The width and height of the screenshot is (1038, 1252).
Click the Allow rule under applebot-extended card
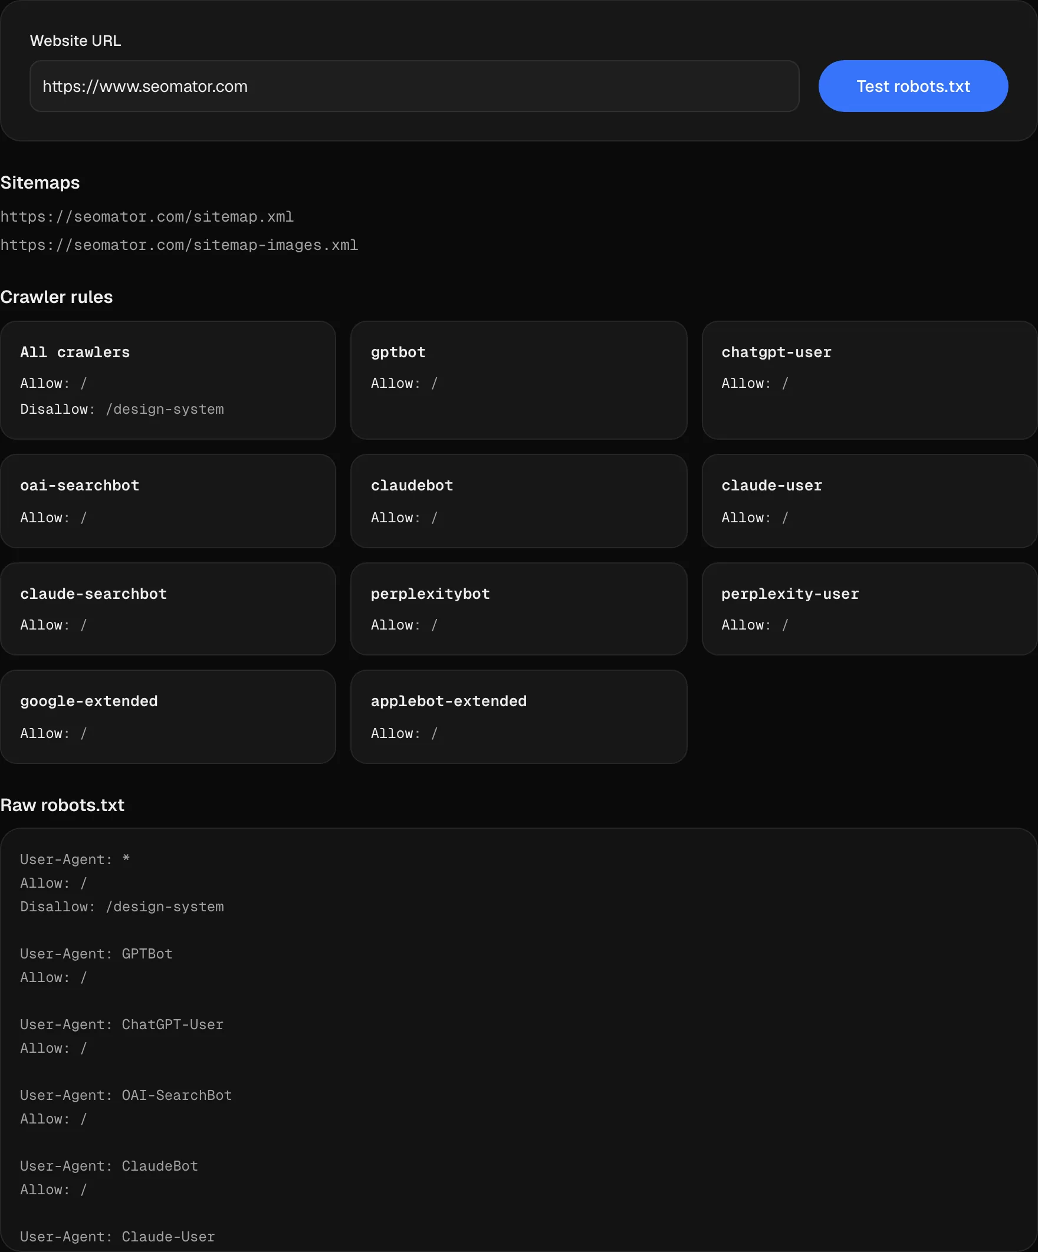[405, 733]
